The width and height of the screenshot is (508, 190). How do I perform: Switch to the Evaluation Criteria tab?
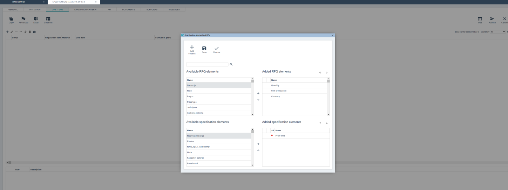(x=85, y=9)
